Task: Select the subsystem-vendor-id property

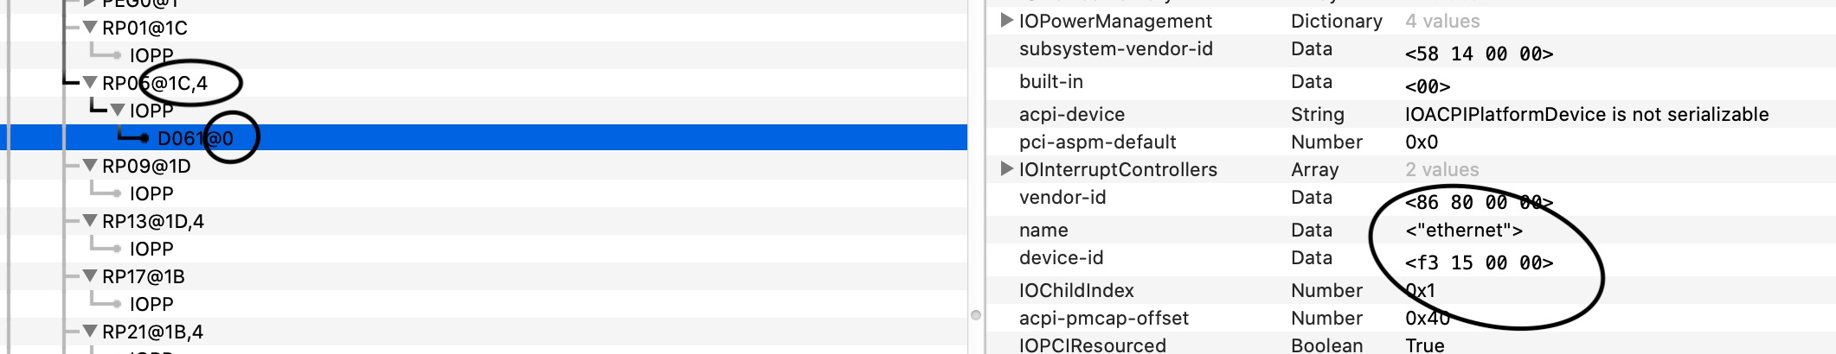Action: pos(1115,49)
